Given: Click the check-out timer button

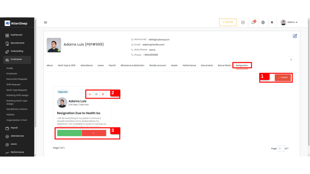Looking at the screenshot, I should tap(228, 22).
